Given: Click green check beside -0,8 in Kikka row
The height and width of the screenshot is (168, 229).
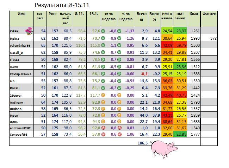Looking at the screenshot, I should (x=103, y=31).
